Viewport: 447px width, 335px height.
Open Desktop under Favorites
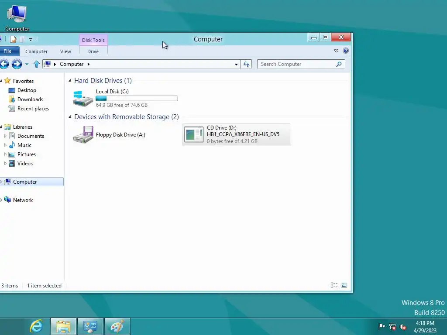pos(27,90)
